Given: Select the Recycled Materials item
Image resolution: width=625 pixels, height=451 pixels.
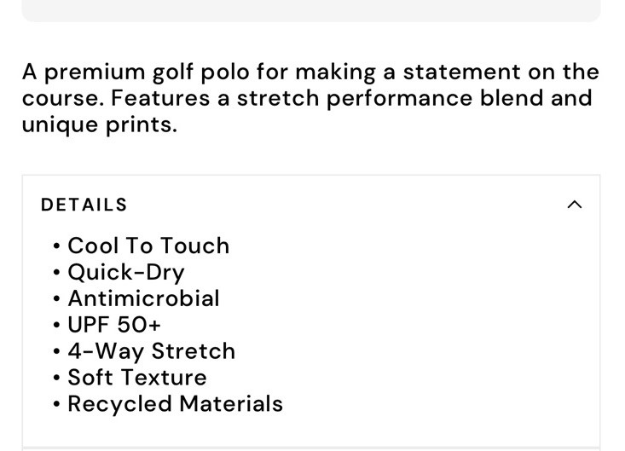Looking at the screenshot, I should tap(175, 404).
